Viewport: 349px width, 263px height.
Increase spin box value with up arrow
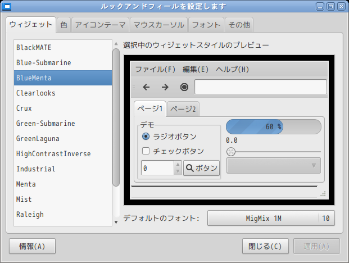178,164
